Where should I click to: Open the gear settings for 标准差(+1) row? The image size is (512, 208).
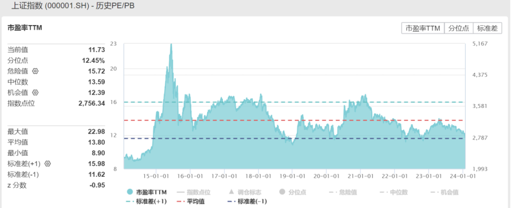47,164
